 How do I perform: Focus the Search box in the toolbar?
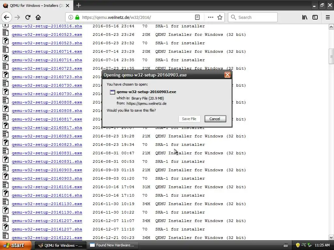point(253,18)
